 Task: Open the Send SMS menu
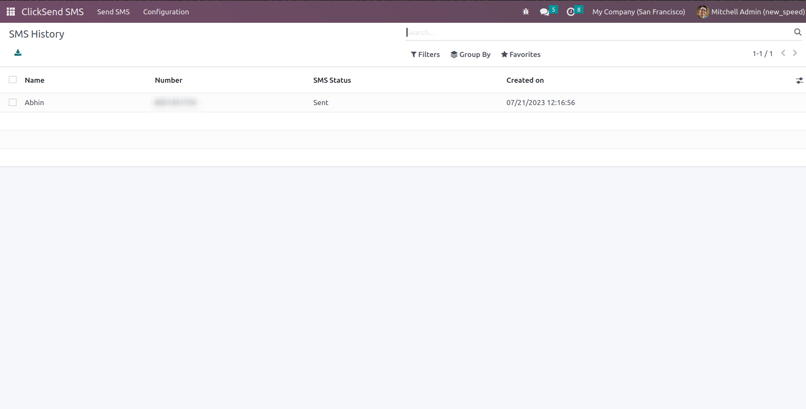point(113,12)
